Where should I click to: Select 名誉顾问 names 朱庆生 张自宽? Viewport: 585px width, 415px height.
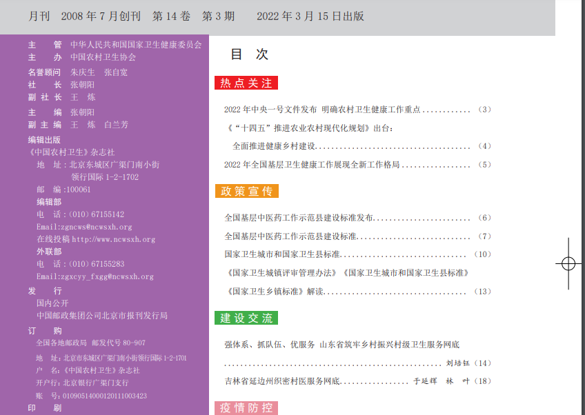[99, 72]
